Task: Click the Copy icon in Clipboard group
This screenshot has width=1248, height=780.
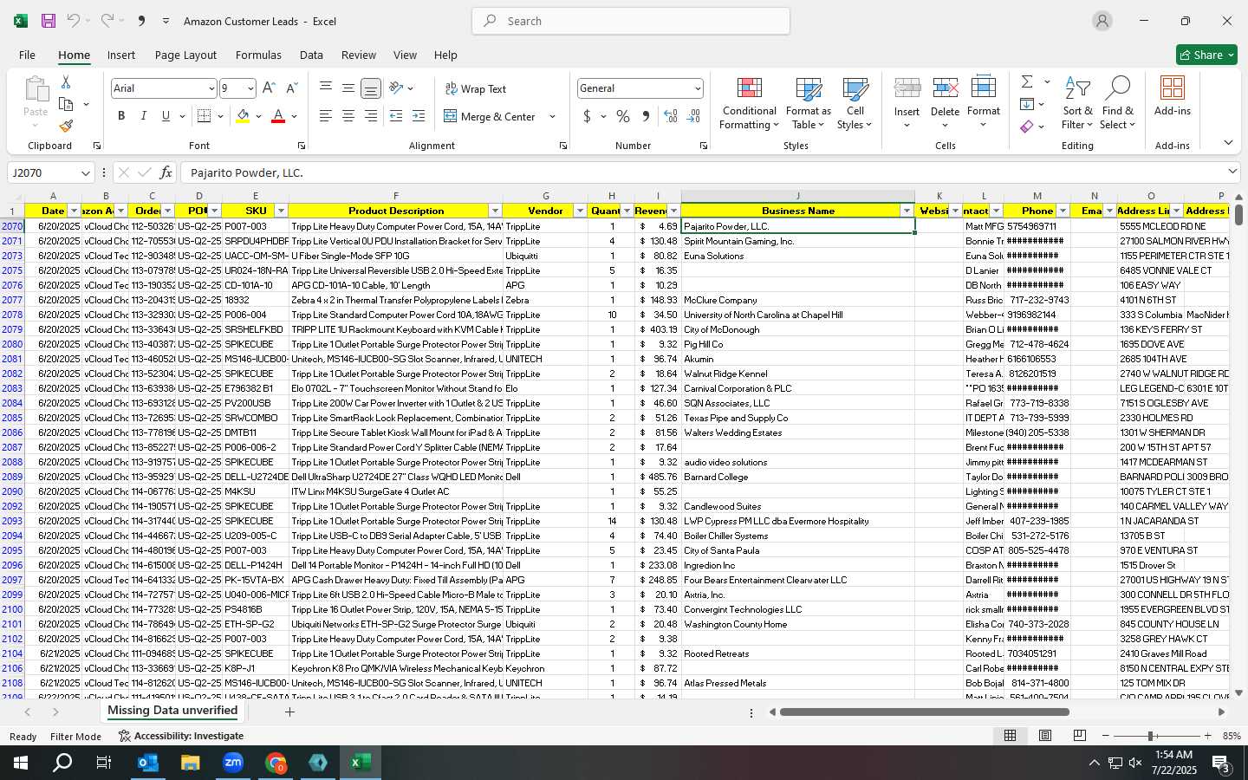Action: (x=66, y=104)
